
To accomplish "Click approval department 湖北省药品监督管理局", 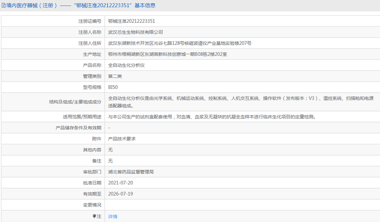I will click(131, 172).
